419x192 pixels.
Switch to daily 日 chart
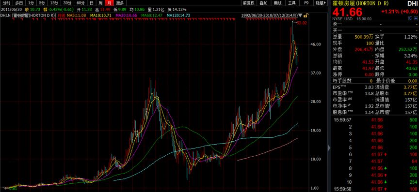click(x=92, y=3)
